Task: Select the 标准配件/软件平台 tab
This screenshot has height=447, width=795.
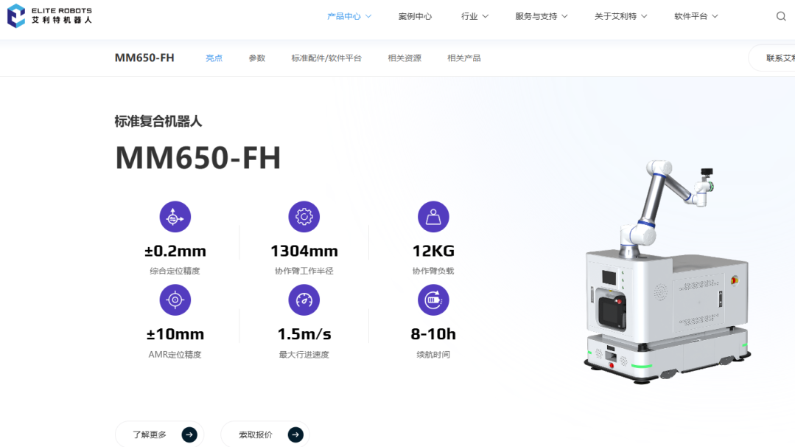Action: [326, 58]
